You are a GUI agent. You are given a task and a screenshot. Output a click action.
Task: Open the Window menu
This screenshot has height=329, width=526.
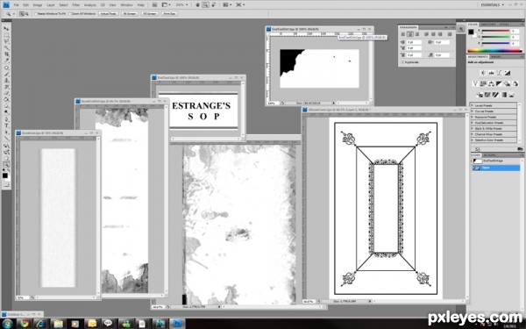pos(126,5)
